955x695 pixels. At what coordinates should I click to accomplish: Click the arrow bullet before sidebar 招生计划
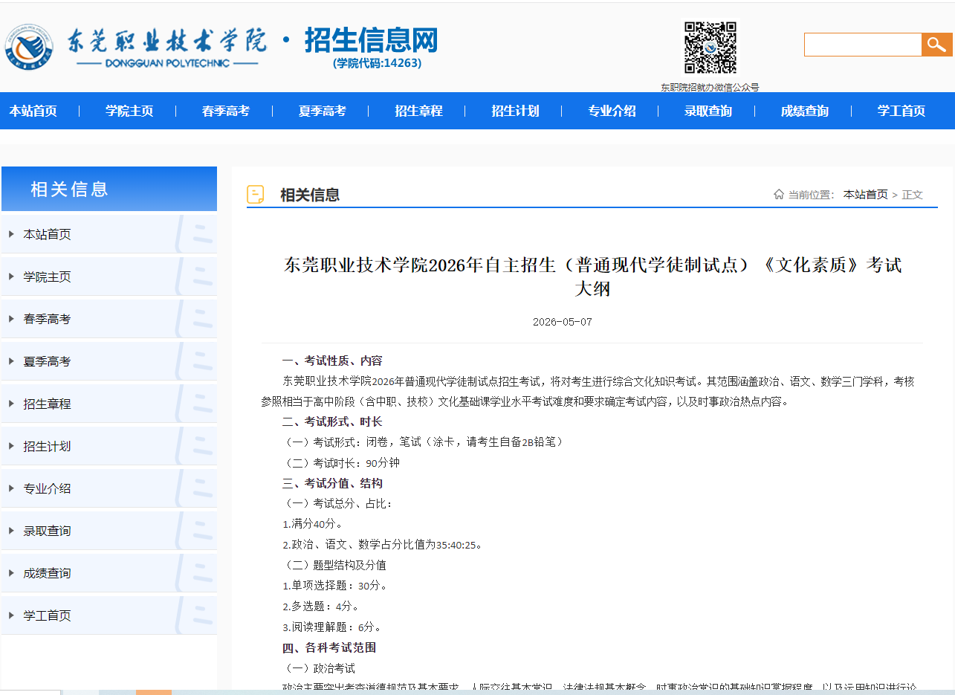click(11, 446)
